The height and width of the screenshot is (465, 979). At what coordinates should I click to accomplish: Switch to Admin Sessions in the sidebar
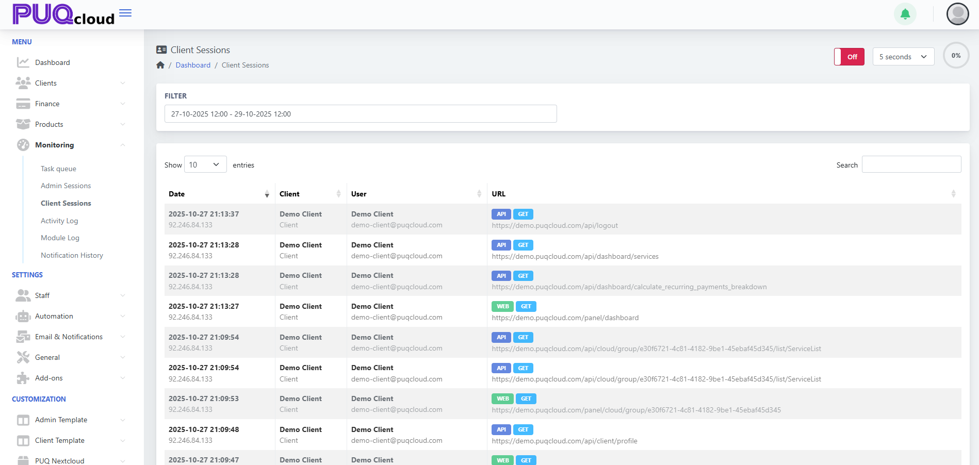click(66, 186)
